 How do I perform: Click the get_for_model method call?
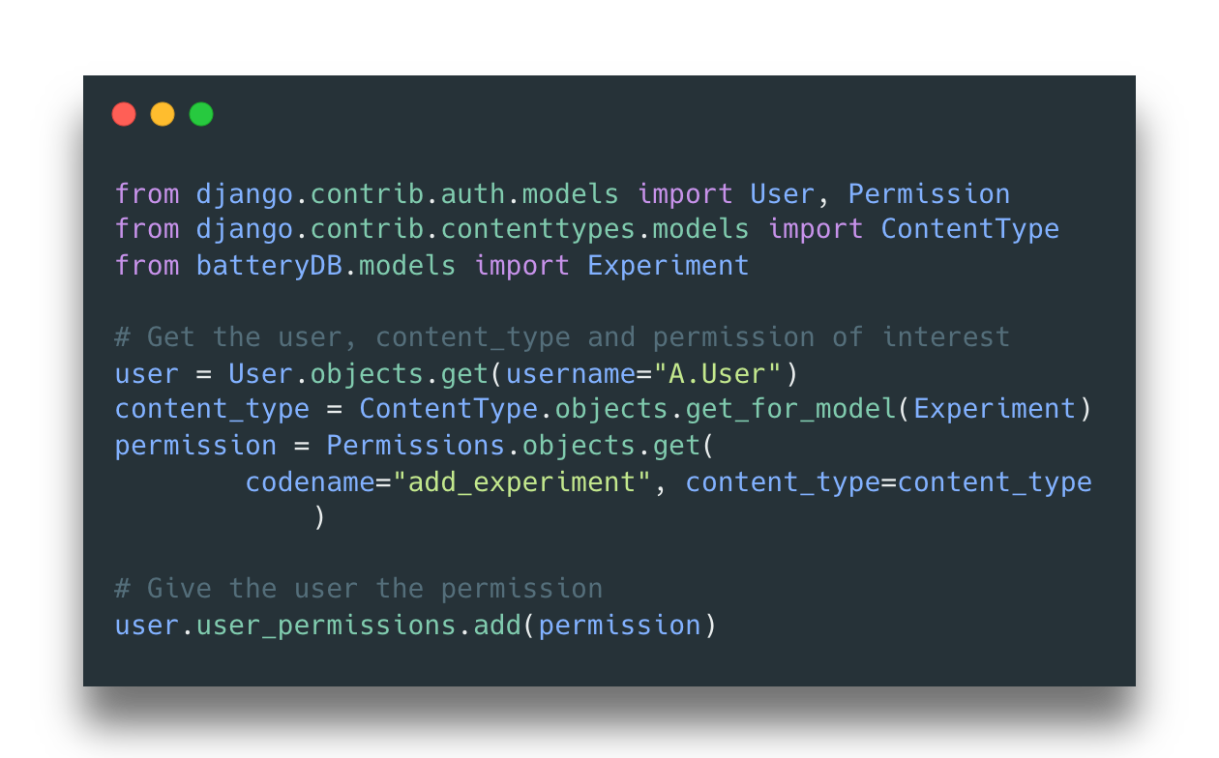tap(790, 409)
